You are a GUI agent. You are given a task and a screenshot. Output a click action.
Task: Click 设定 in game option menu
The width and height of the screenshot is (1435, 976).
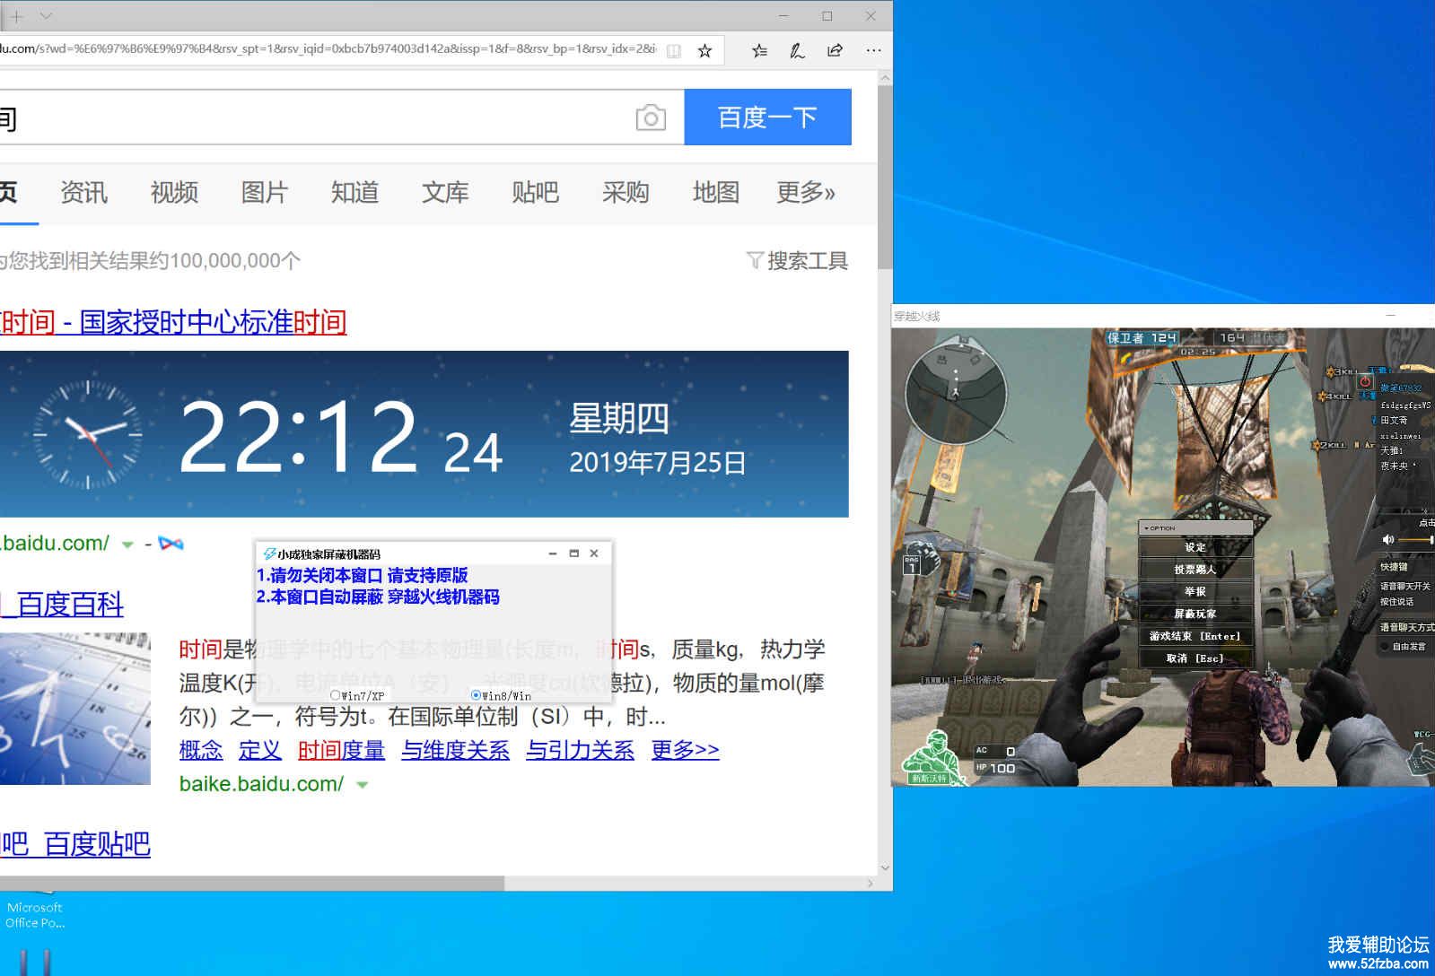(1195, 547)
